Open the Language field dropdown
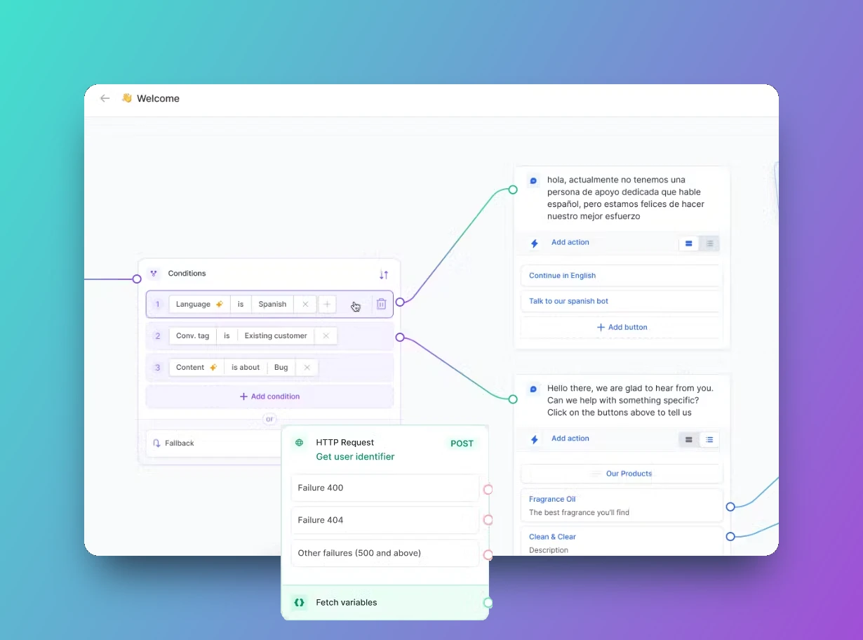Screen dimensions: 863x640 tap(199, 305)
